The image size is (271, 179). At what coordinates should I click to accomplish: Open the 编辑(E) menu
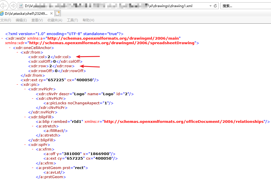[21, 20]
